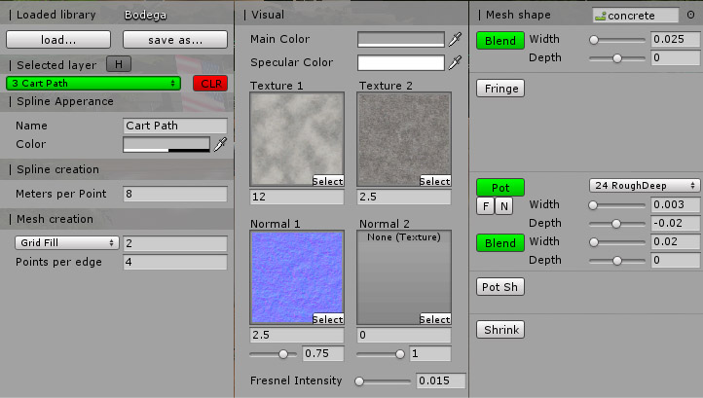Adjust lower Blend Width slider
Image resolution: width=703 pixels, height=398 pixels.
tap(617, 242)
